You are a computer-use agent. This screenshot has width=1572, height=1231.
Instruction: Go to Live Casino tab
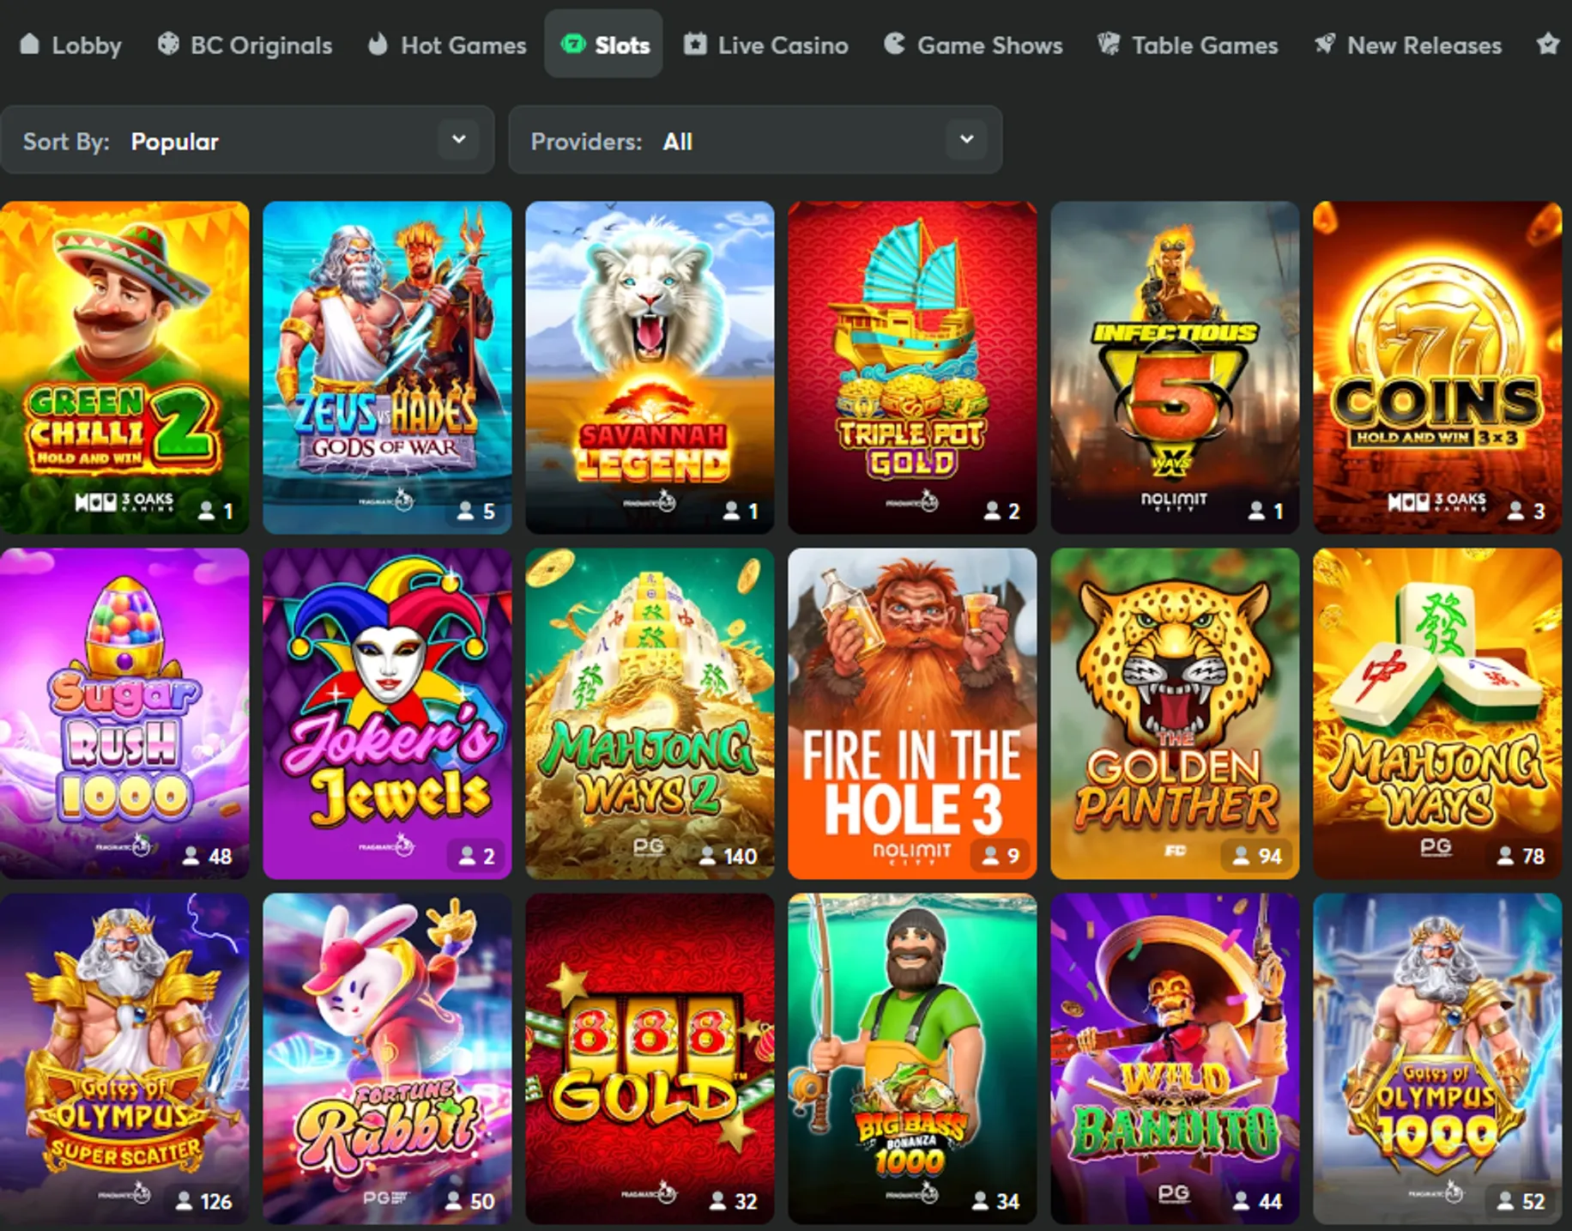click(x=766, y=45)
